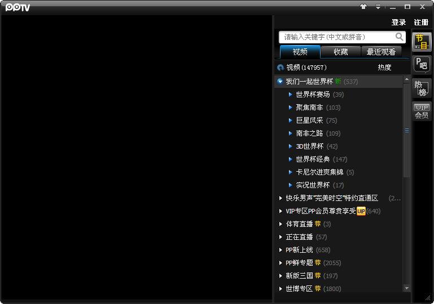Maximize the PPTV window
Image resolution: width=434 pixels, height=304 pixels.
pos(407,7)
